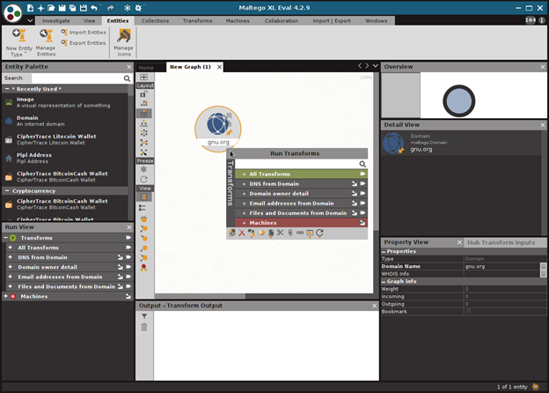Viewport: 549px width, 393px height.
Task: Click the scissors cut icon in context menu
Action: [281, 233]
